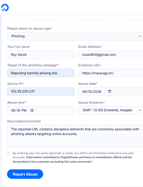
Task: Click the 'Please select an abuse type' label
Action: point(29,28)
